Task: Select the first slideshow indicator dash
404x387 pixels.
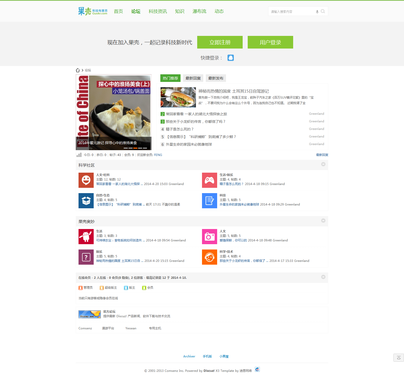Action: tap(126, 148)
